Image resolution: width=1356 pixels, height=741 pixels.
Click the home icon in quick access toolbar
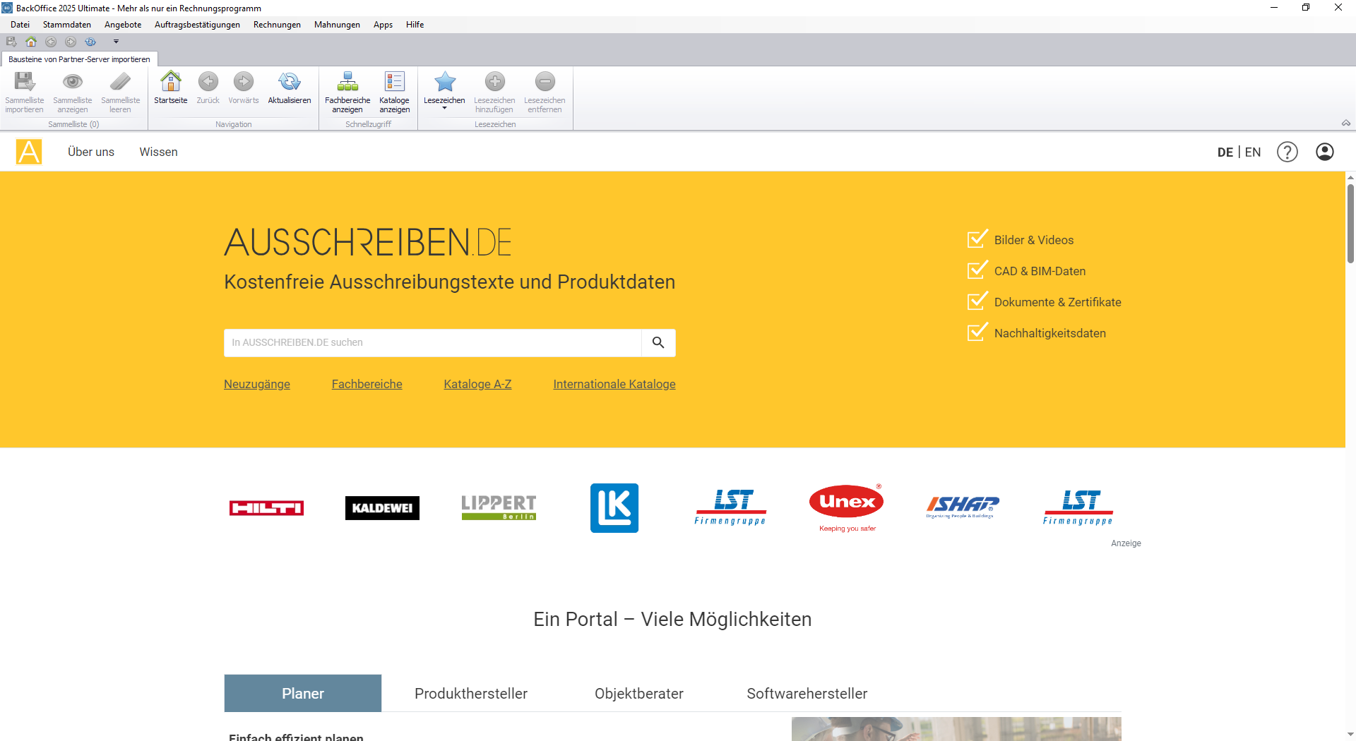pos(31,42)
